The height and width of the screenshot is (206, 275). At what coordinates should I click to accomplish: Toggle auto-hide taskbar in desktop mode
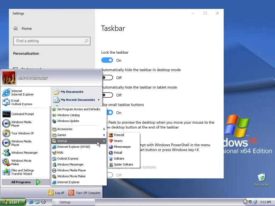(x=107, y=78)
